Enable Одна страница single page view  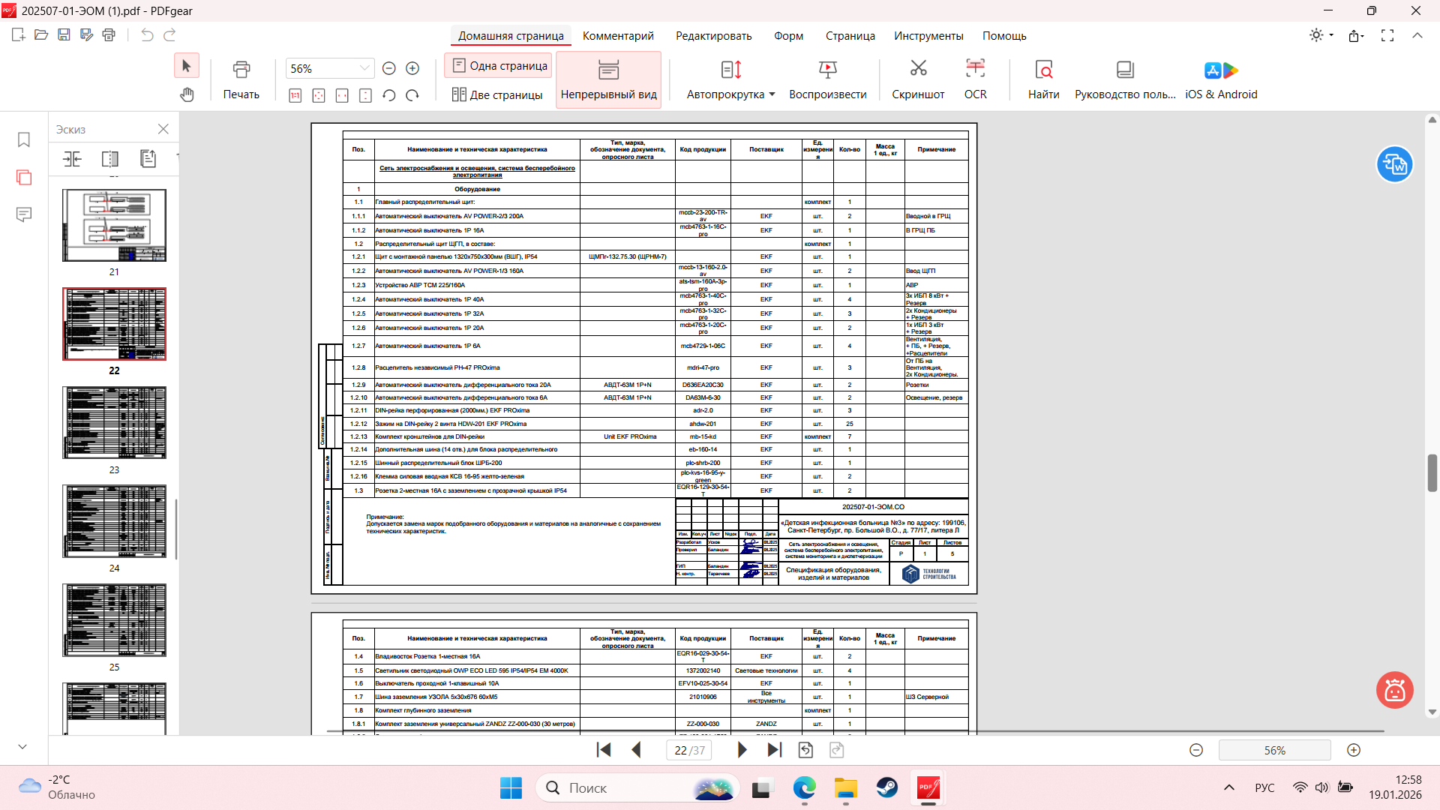click(x=499, y=66)
